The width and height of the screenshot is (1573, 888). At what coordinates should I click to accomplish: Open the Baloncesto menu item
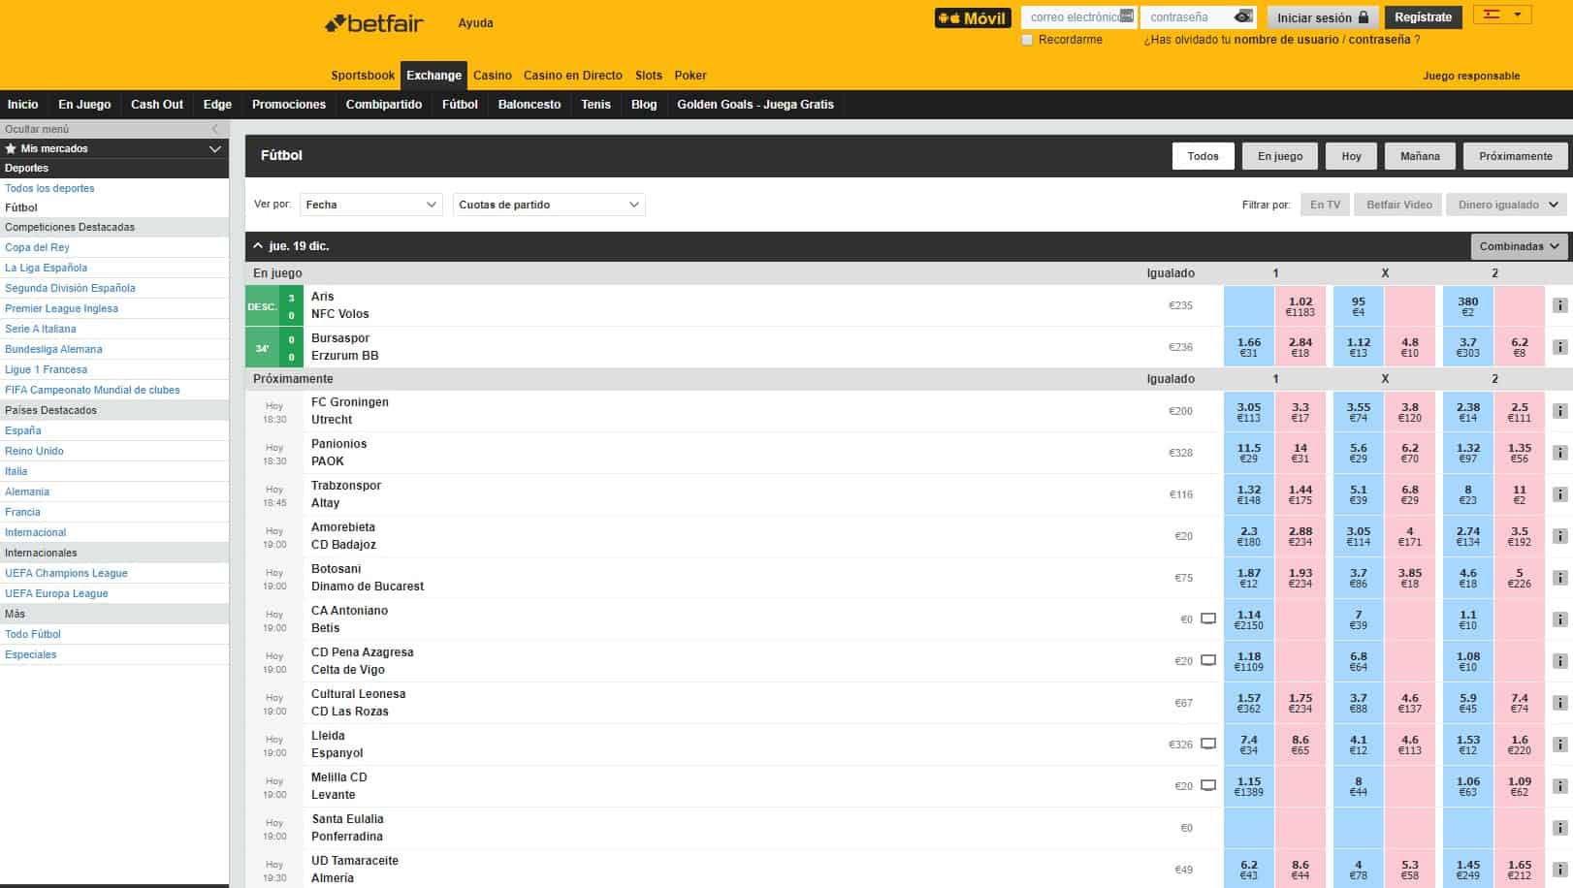[x=530, y=104]
